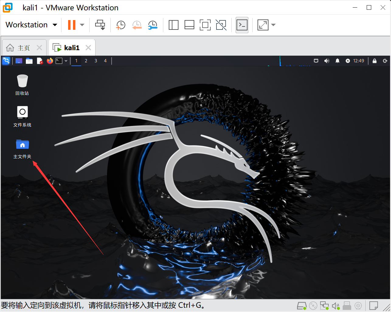Click the sound card status icon
391x312 pixels.
(336, 306)
